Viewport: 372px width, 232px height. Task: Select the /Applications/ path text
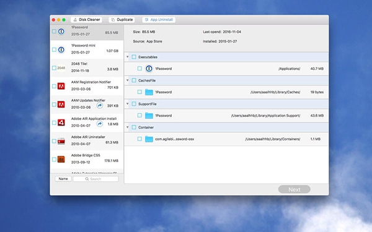tap(289, 69)
